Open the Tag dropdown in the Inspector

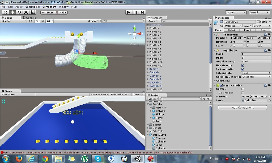(233, 26)
